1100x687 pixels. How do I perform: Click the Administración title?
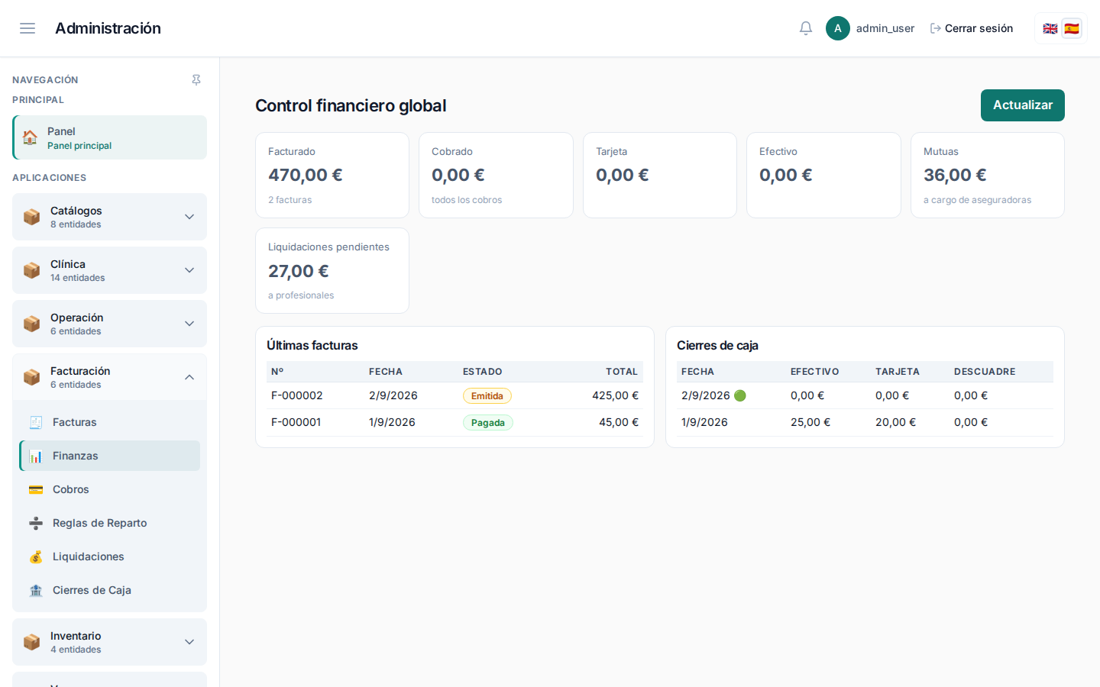coord(108,28)
